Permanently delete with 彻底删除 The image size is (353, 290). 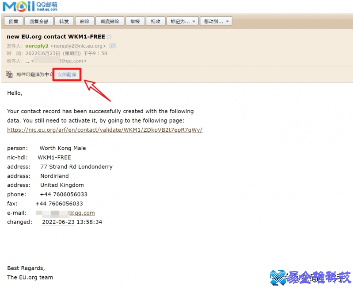pos(109,21)
